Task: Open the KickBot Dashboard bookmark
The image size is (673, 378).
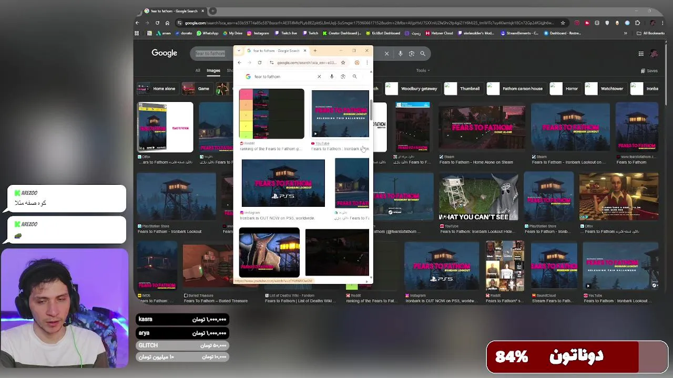Action: pos(382,33)
